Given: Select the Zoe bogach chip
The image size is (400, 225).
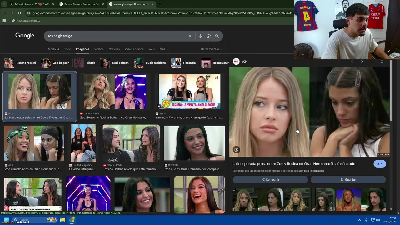Looking at the screenshot, I should tap(56, 63).
